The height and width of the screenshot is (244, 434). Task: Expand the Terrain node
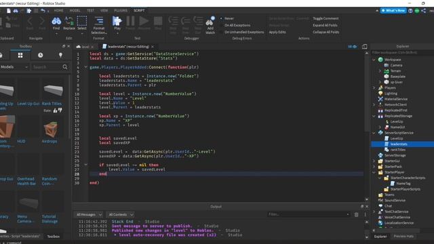click(x=380, y=71)
